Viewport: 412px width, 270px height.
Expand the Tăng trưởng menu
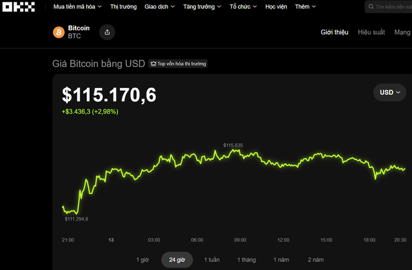(x=202, y=7)
